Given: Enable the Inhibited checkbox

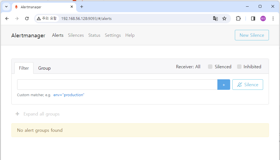Looking at the screenshot, I should point(239,67).
